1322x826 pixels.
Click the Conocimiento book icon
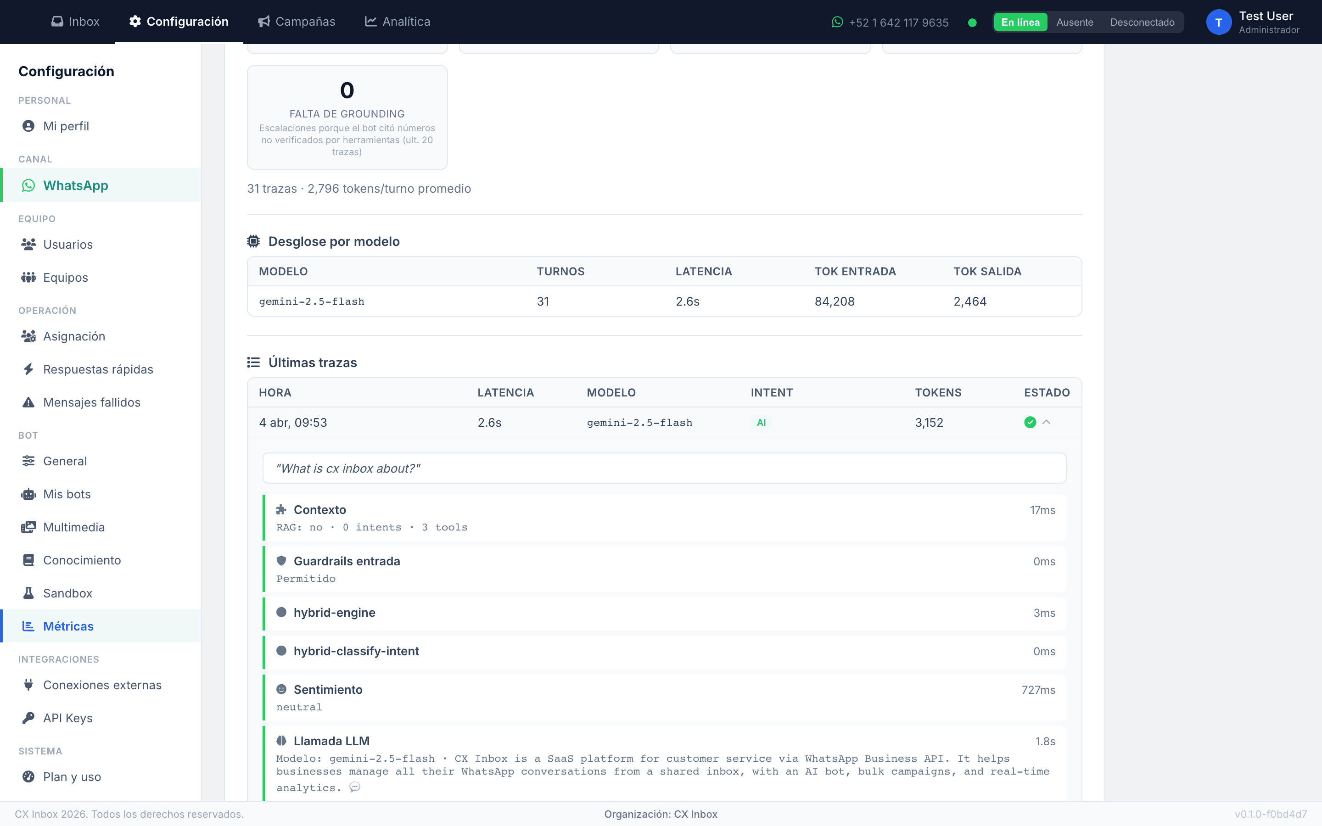[28, 560]
